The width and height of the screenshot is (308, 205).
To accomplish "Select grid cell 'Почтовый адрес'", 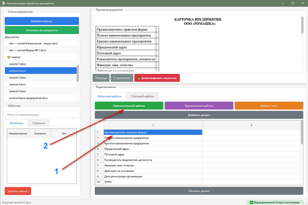I will (153, 154).
